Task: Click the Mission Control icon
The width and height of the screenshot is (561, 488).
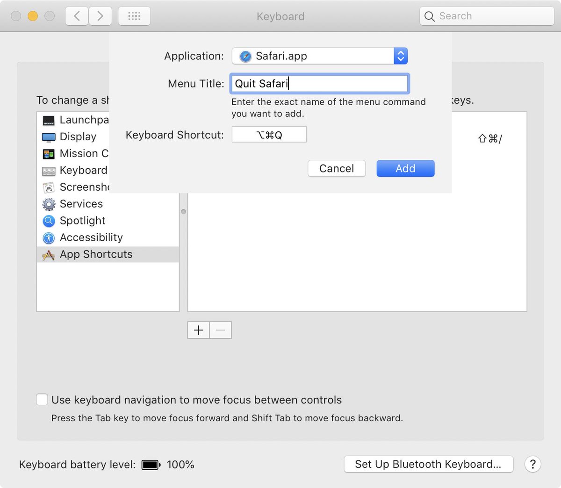Action: tap(49, 154)
